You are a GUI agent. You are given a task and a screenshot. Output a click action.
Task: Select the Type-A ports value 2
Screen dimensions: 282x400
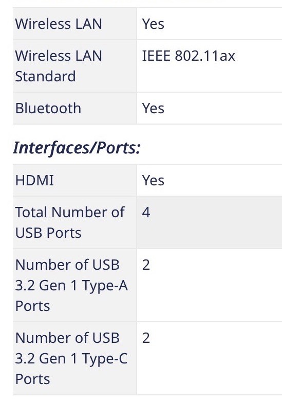(x=146, y=265)
